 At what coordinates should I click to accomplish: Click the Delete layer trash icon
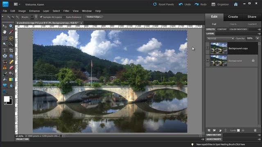pyautogui.click(x=255, y=130)
